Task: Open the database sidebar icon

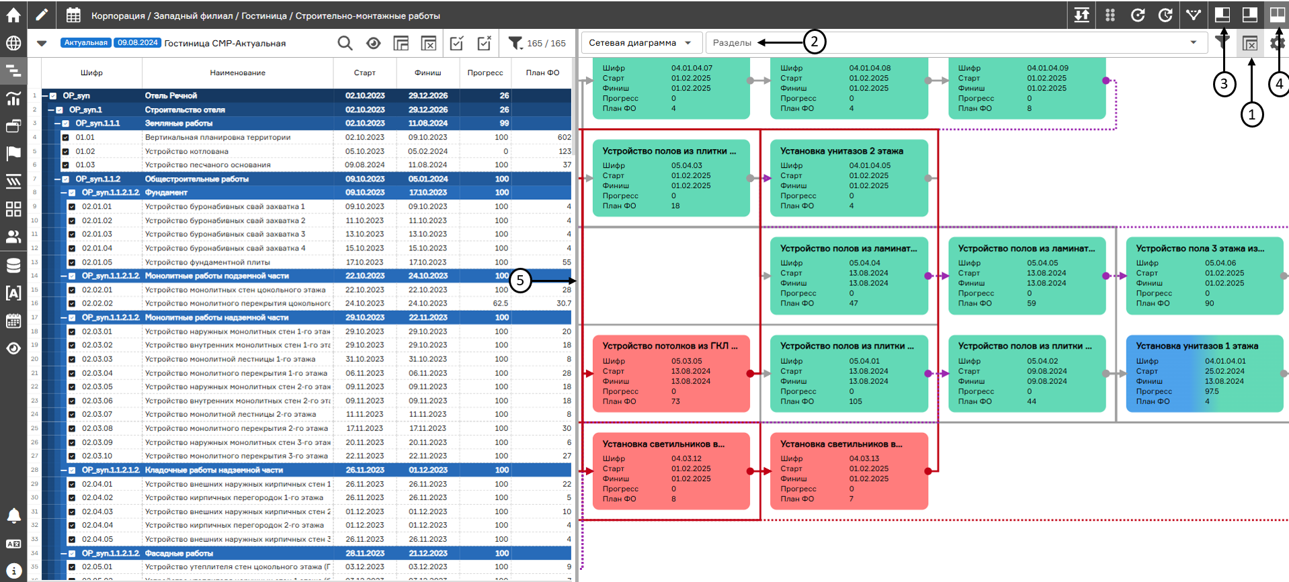Action: point(13,265)
